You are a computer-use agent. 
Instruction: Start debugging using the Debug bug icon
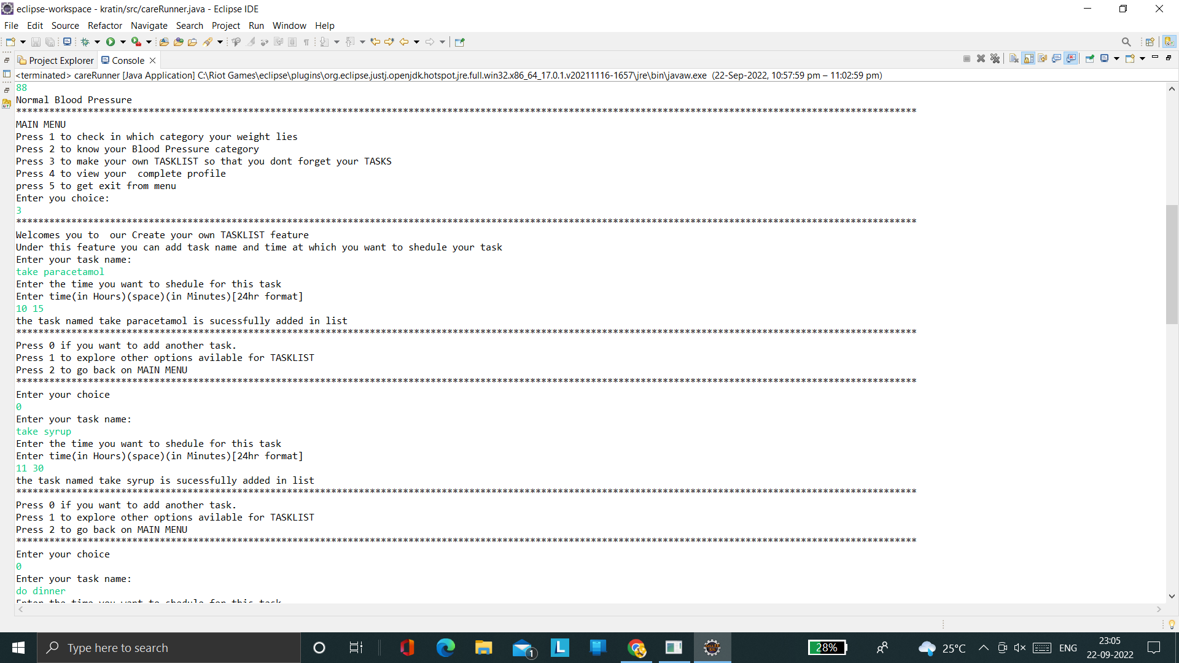click(85, 42)
